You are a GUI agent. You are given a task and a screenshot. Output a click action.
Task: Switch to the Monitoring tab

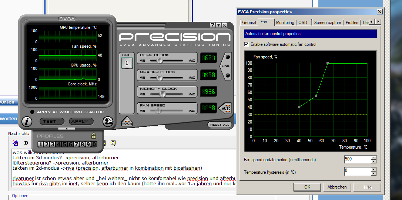(x=285, y=23)
